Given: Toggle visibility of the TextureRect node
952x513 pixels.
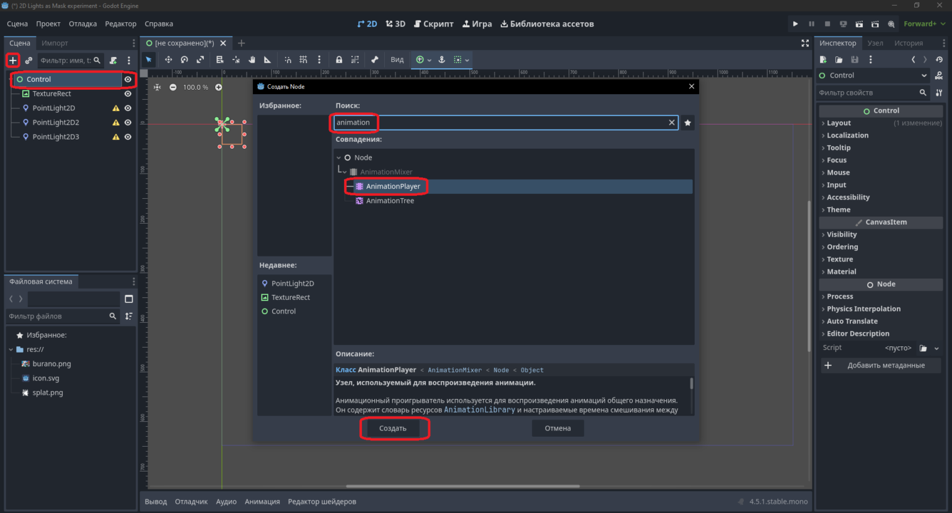Looking at the screenshot, I should [x=128, y=94].
